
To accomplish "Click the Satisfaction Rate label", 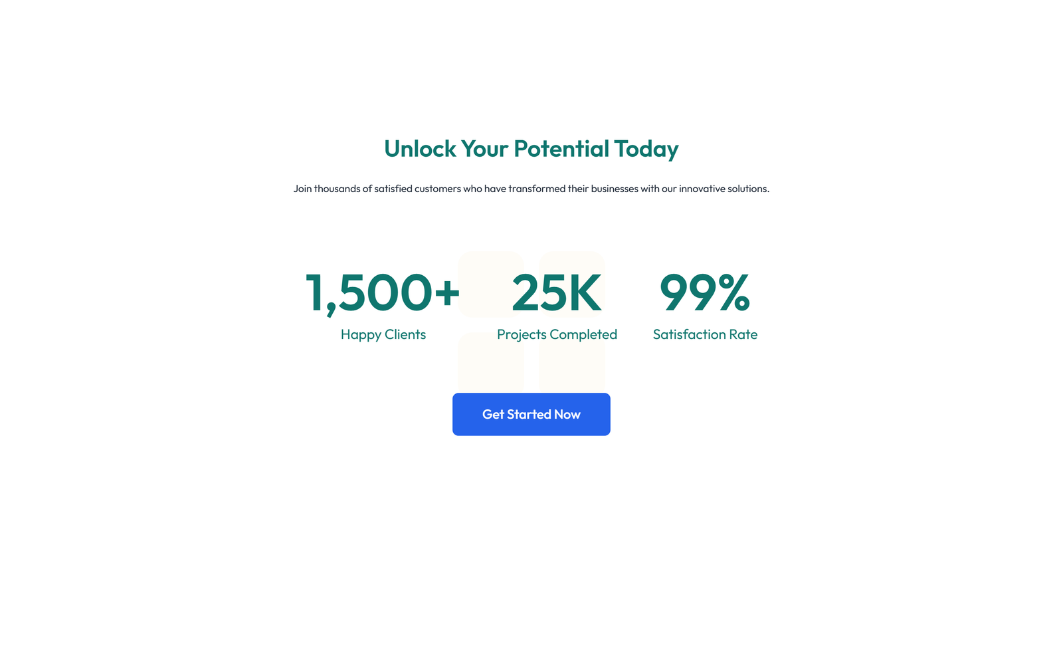I will [x=705, y=334].
